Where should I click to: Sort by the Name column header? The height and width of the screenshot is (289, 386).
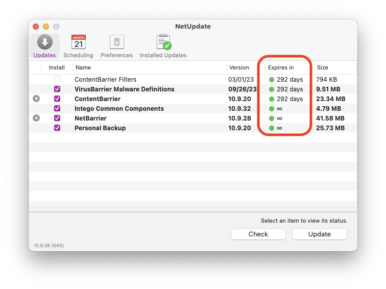tap(83, 67)
